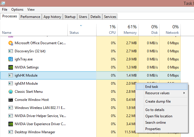This screenshot has height=137, width=194.
Task: Click the igfxTray.exe process icon
Action: click(11, 59)
